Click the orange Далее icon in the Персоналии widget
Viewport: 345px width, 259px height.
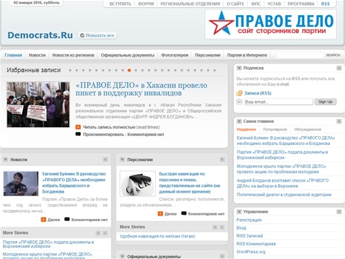coord(160,214)
